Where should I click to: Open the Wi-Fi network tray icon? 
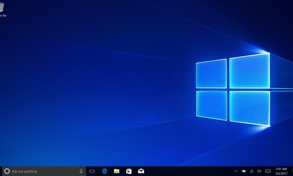(x=251, y=171)
